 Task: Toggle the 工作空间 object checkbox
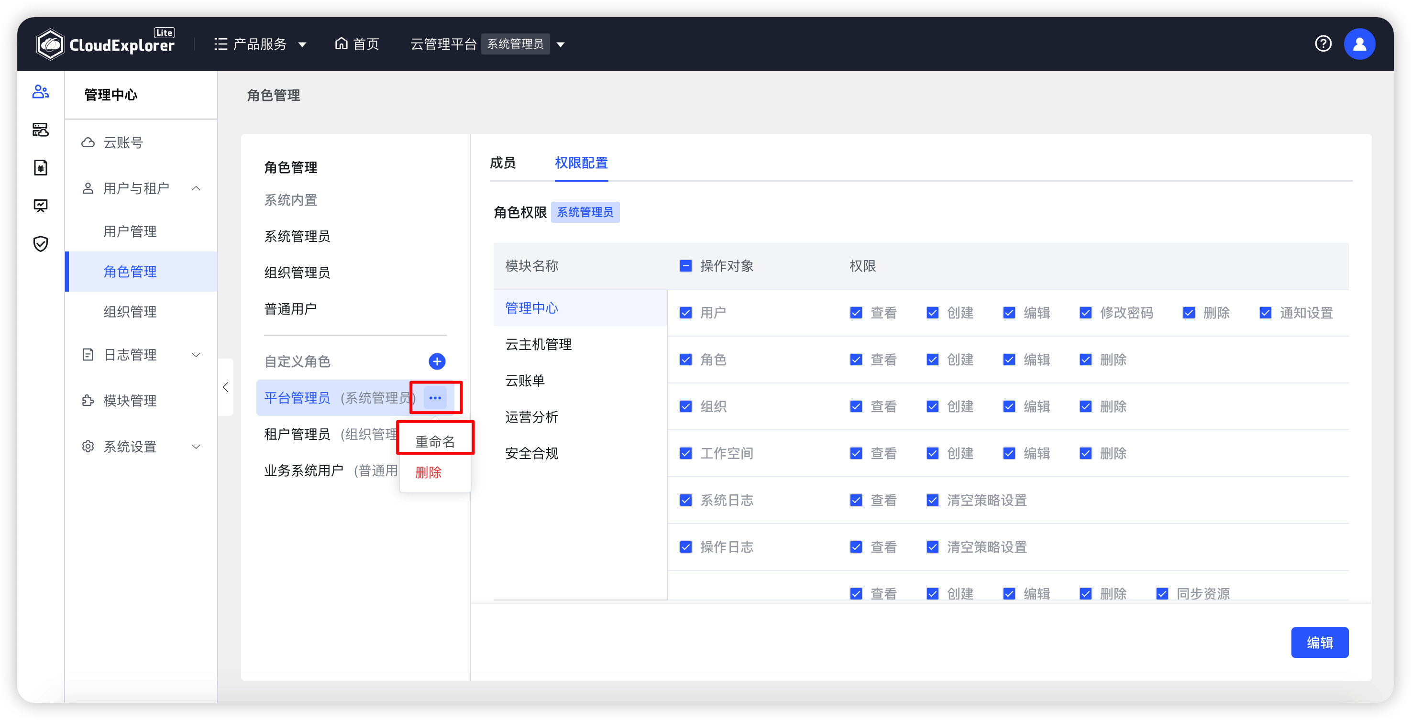click(685, 453)
